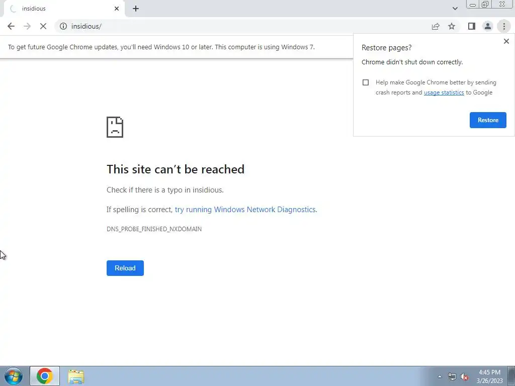Select the insidious tab

64,9
